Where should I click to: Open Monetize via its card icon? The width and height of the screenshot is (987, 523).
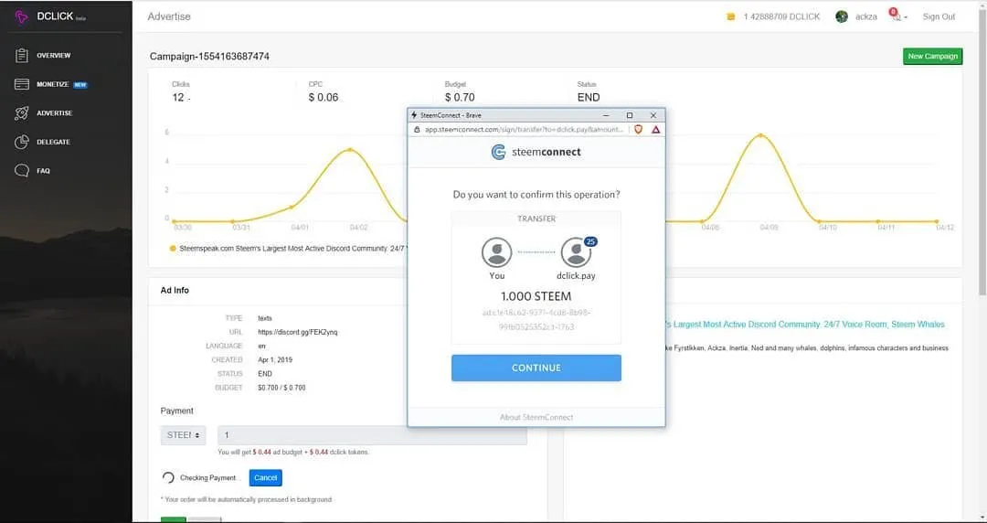click(22, 84)
